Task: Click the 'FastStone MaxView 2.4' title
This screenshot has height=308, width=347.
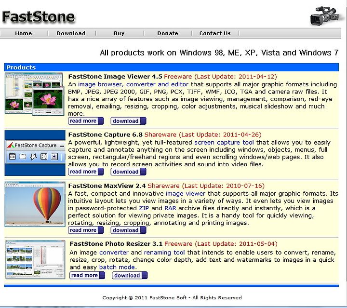Action: [107, 186]
